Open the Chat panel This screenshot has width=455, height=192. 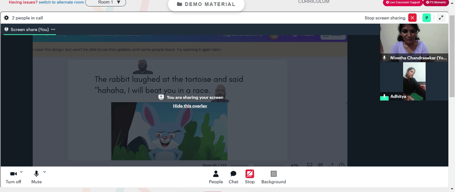(233, 177)
